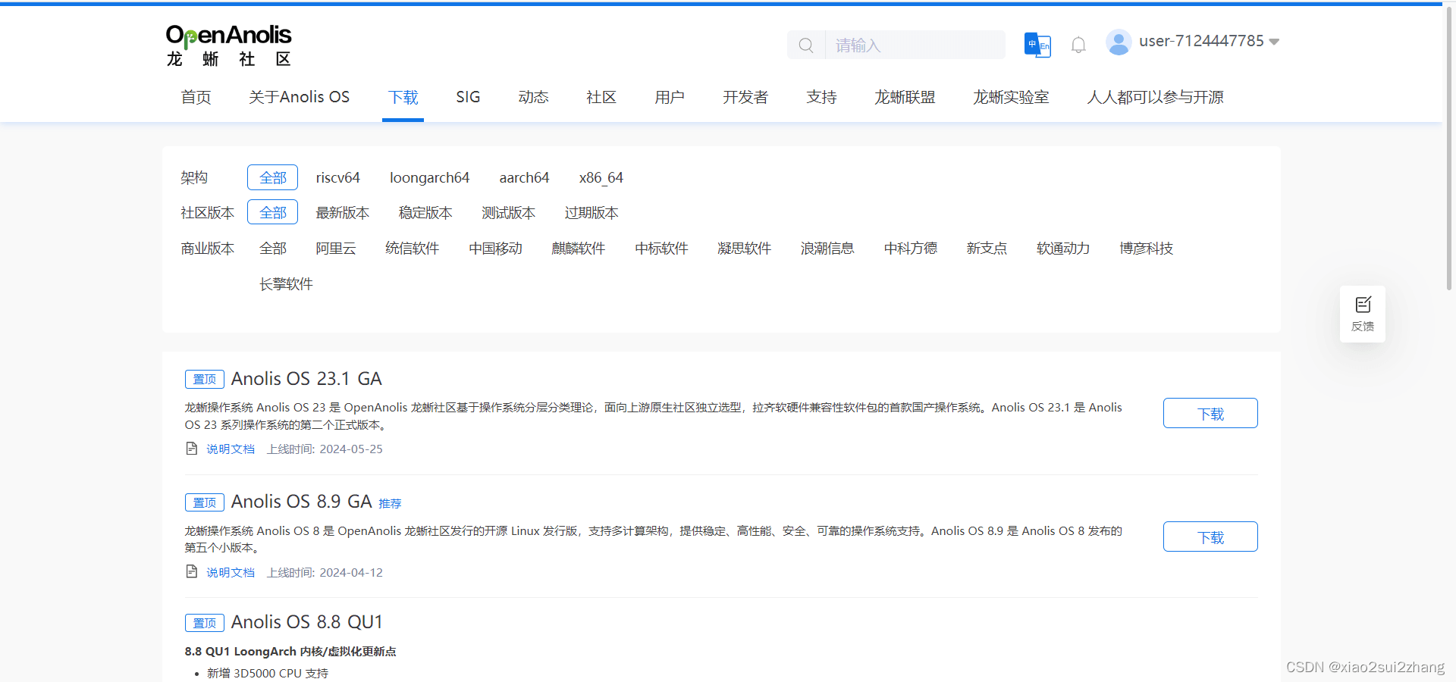Filter community version by 测试版本
The height and width of the screenshot is (682, 1456).
coord(508,213)
